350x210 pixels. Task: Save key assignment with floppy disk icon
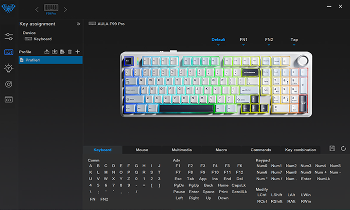pyautogui.click(x=332, y=148)
